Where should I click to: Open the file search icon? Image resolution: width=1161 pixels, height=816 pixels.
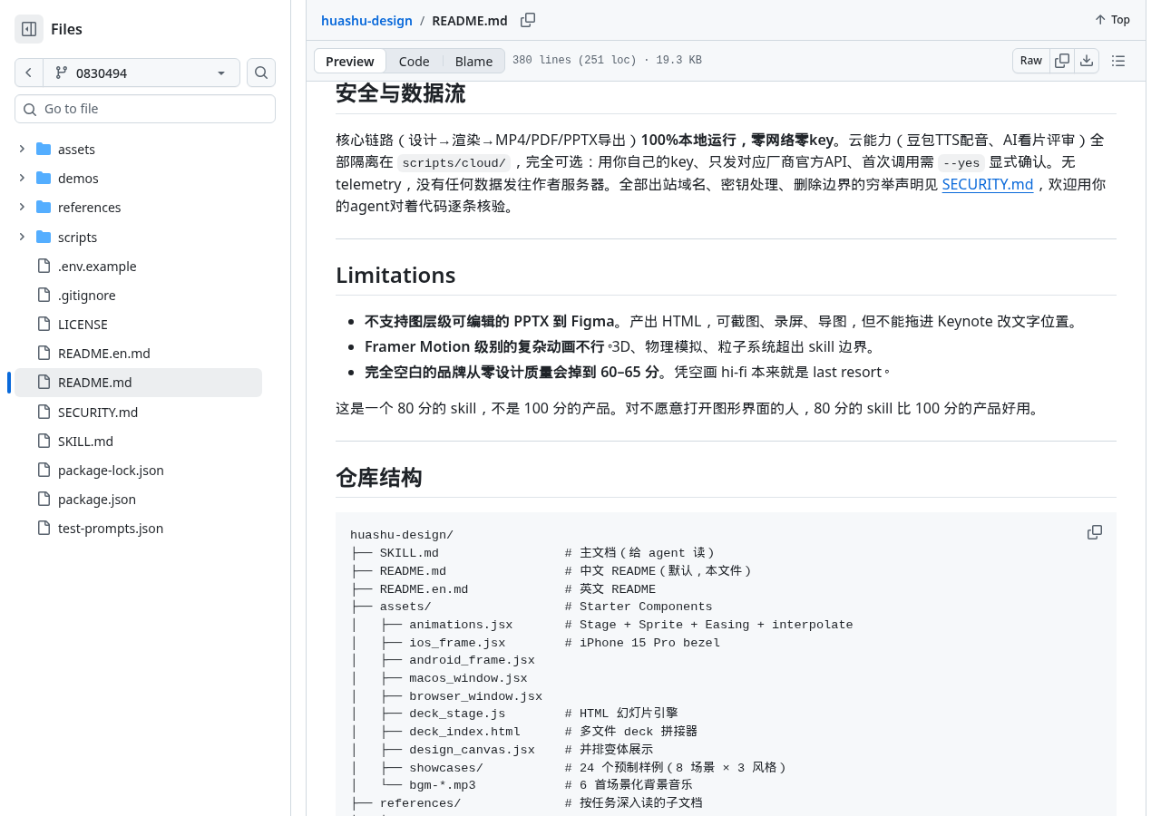tap(261, 73)
